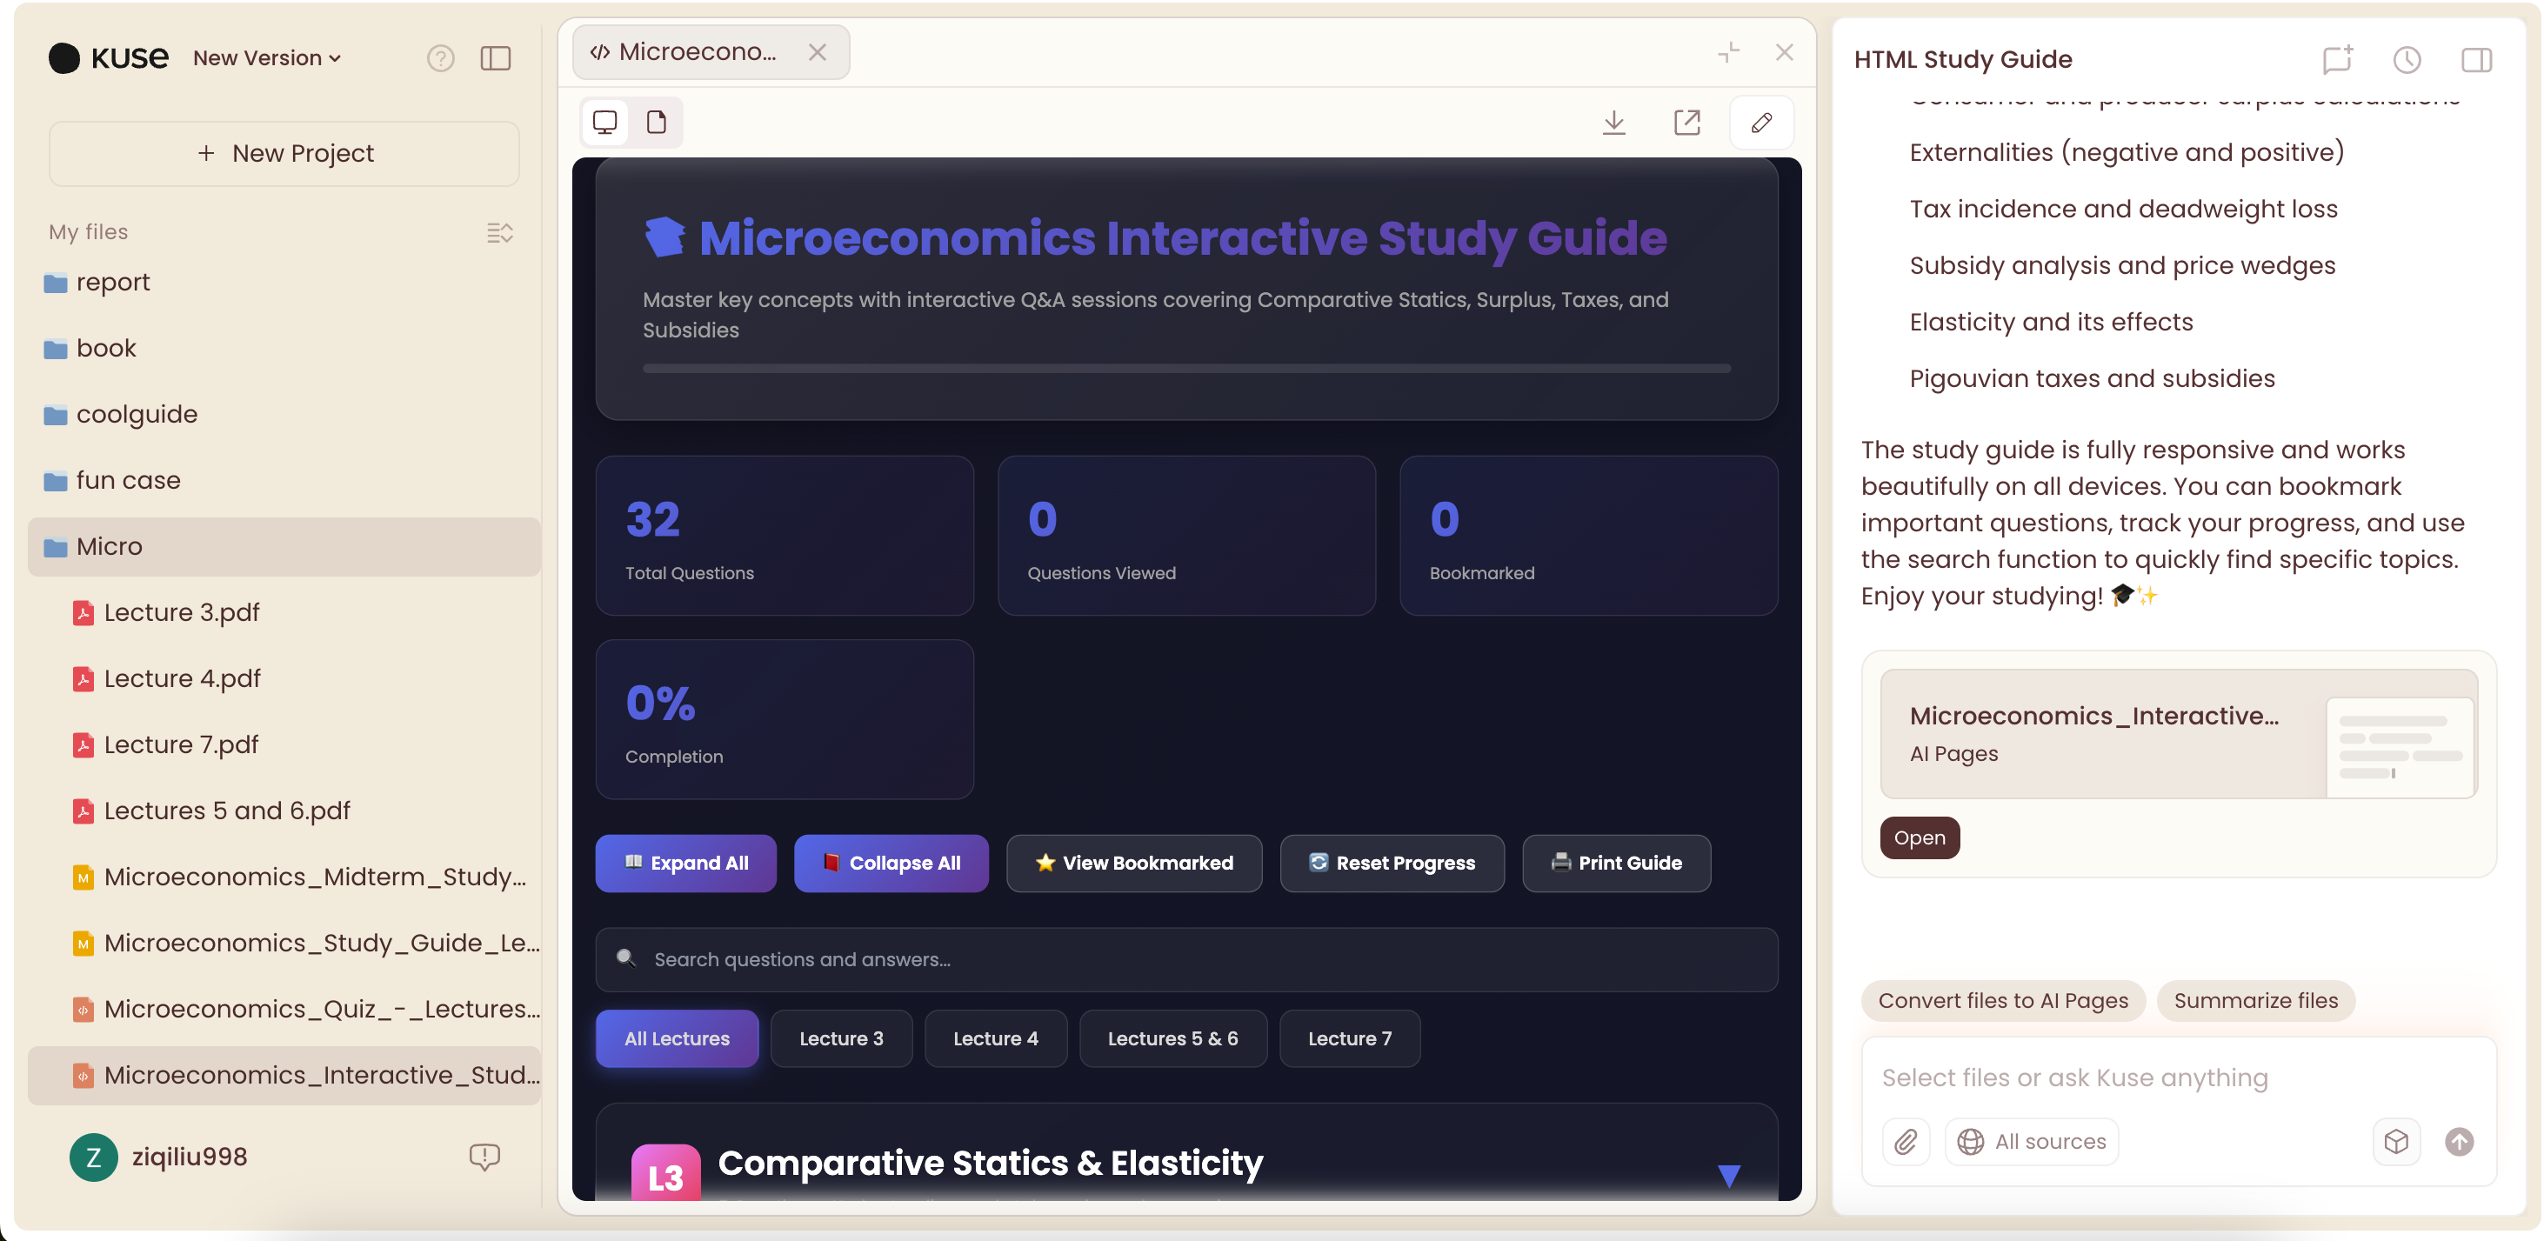The image size is (2544, 1241).
Task: Switch the preview to desktop view
Action: pyautogui.click(x=604, y=123)
